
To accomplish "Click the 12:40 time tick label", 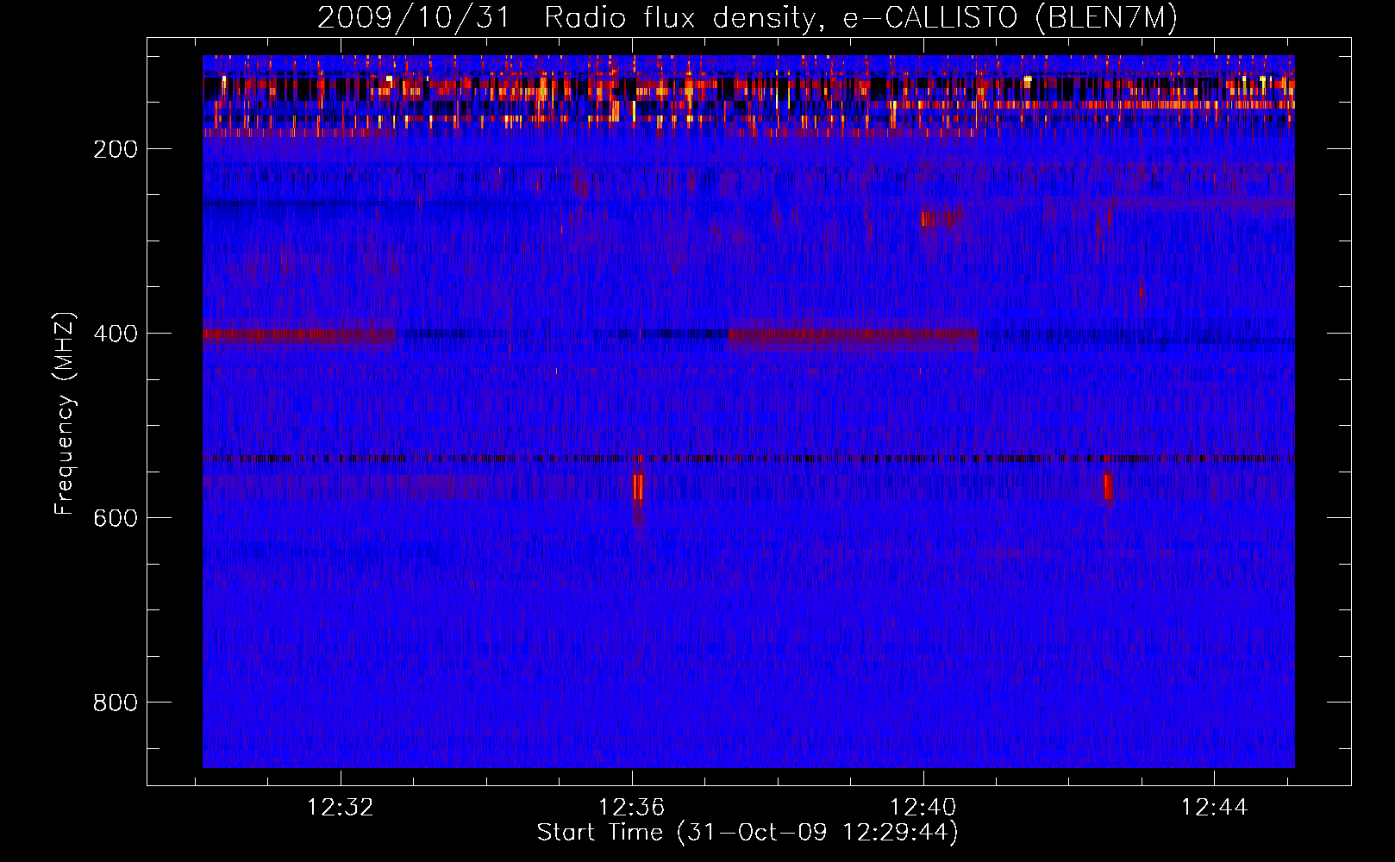I will coord(923,808).
